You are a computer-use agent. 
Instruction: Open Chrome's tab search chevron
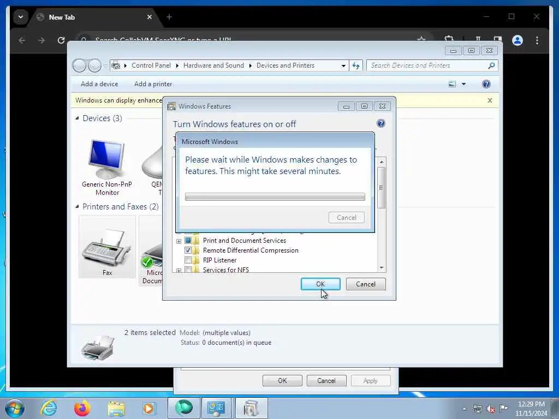[x=21, y=17]
